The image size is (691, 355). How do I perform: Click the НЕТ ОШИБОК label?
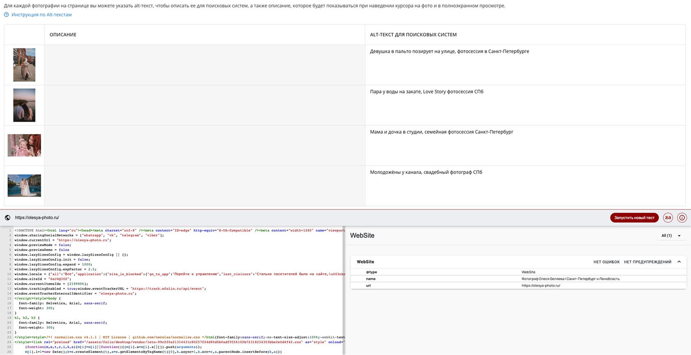point(606,262)
